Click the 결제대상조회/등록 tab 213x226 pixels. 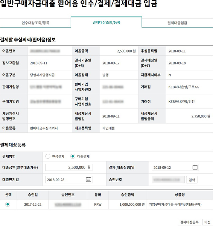pyautogui.click(x=106, y=22)
